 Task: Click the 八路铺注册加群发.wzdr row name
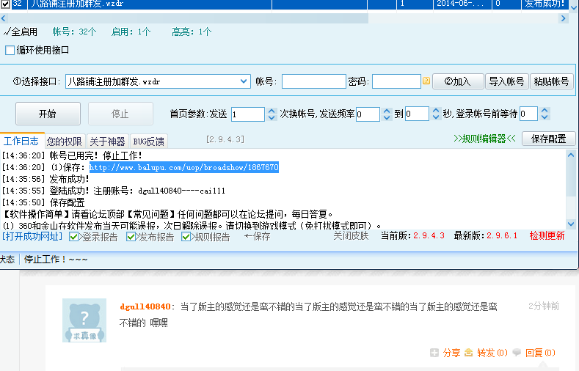(x=77, y=4)
